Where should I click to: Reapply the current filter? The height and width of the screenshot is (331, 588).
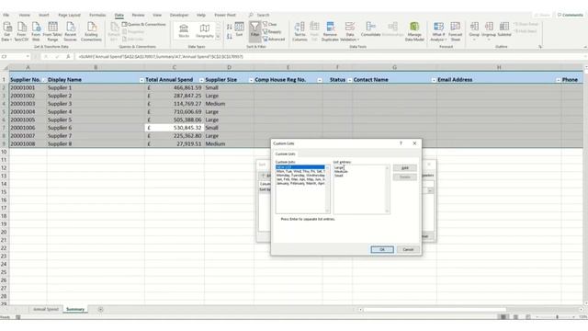click(272, 31)
